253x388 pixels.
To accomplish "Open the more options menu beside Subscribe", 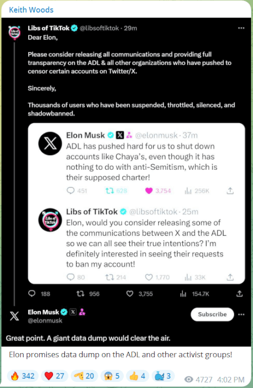I will (241, 315).
